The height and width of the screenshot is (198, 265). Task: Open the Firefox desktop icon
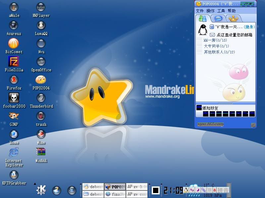point(14,83)
